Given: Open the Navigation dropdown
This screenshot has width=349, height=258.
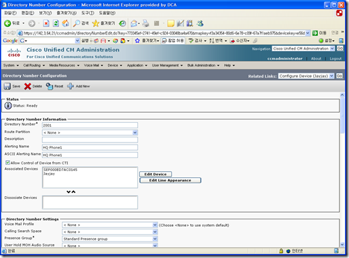Looking at the screenshot, I should coord(332,48).
